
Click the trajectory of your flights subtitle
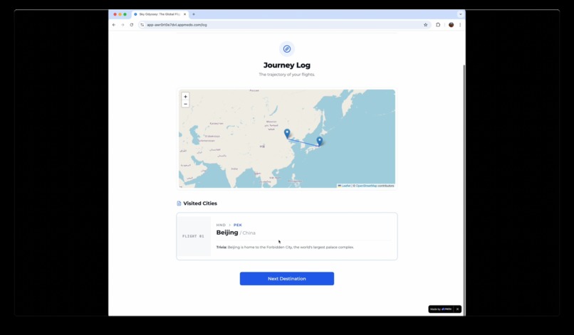(x=286, y=75)
